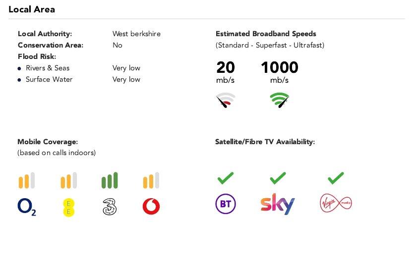Click the Virgin Media logo
Screen dimensions: 415x271
[x=336, y=204]
